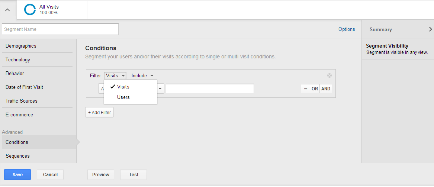
Task: Click the AND condition button
Action: click(326, 89)
